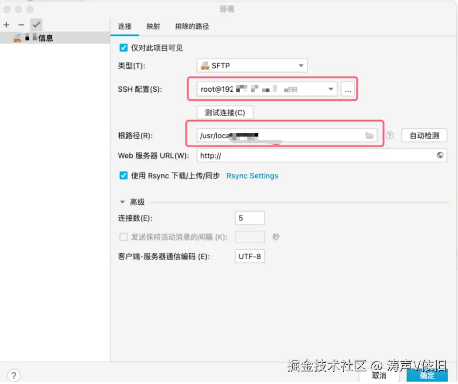This screenshot has height=384, width=458.
Task: Open help via bottom-left question mark
Action: click(x=13, y=375)
